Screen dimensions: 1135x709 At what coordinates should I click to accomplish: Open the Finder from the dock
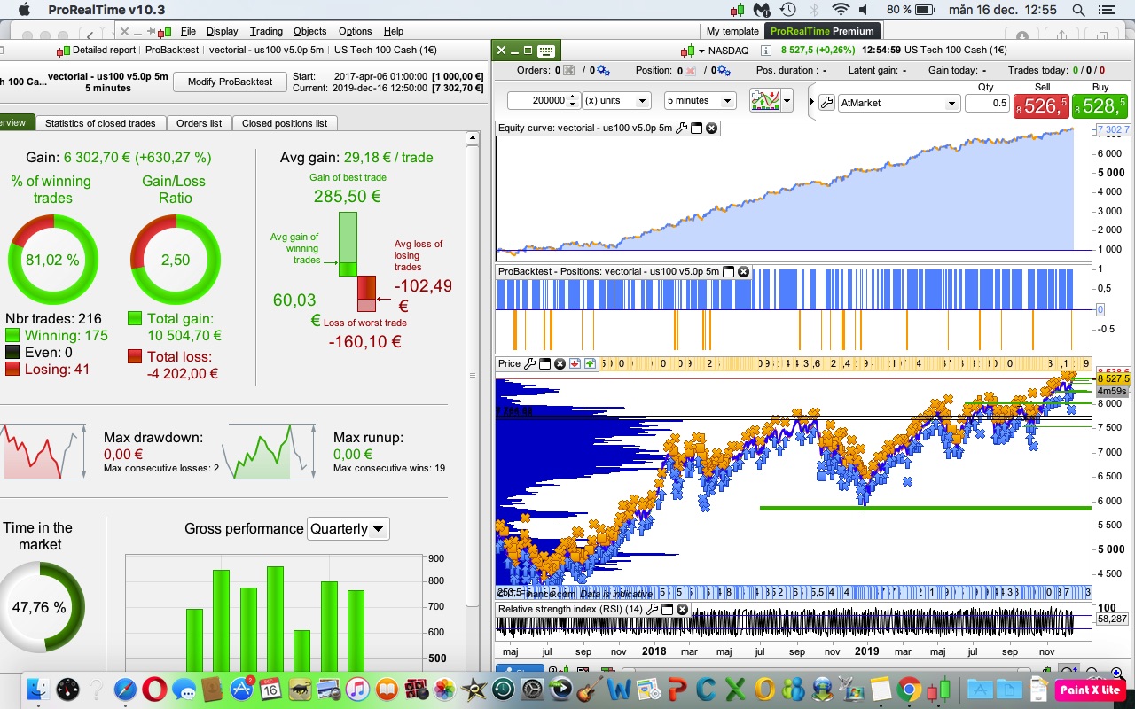coord(39,690)
